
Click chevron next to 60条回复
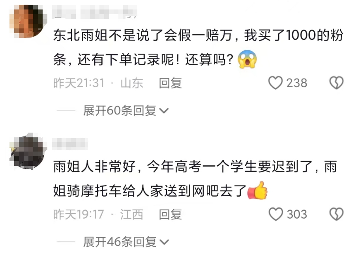point(164,111)
